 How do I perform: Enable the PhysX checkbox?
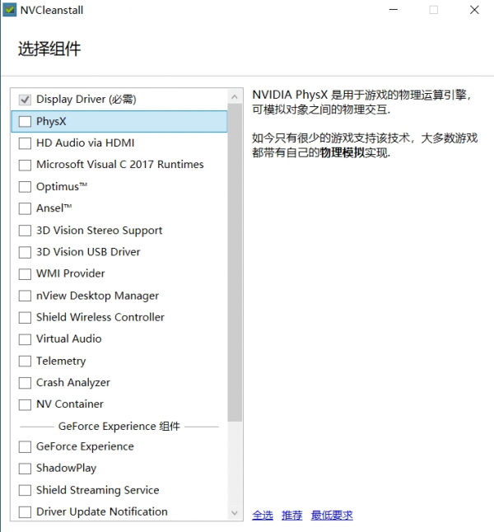pos(25,121)
